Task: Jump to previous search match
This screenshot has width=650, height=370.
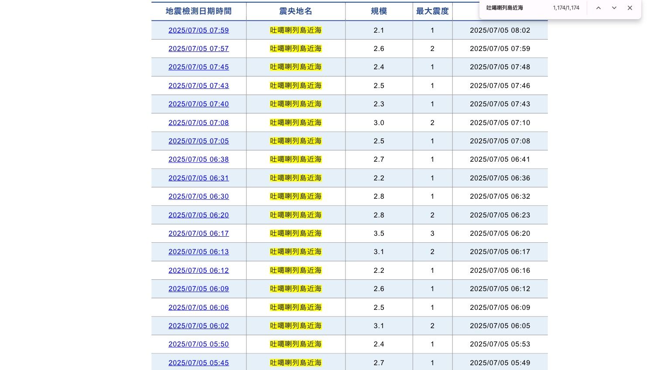Action: (x=599, y=8)
